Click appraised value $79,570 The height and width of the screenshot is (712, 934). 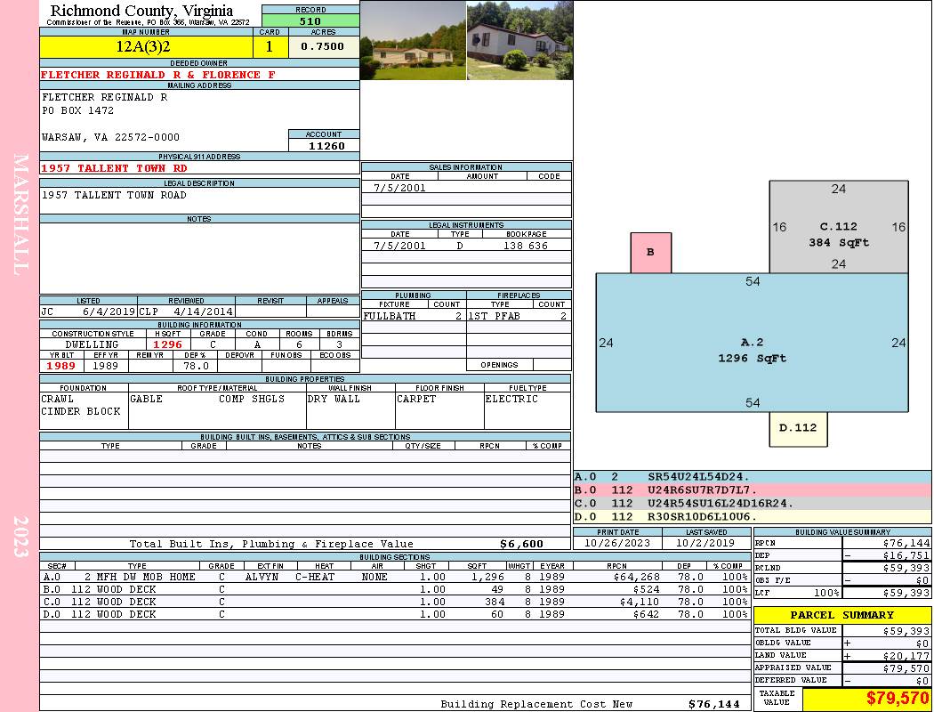tap(906, 668)
